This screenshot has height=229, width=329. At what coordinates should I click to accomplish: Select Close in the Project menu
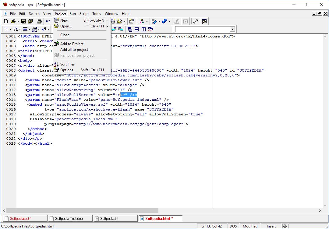click(82, 35)
